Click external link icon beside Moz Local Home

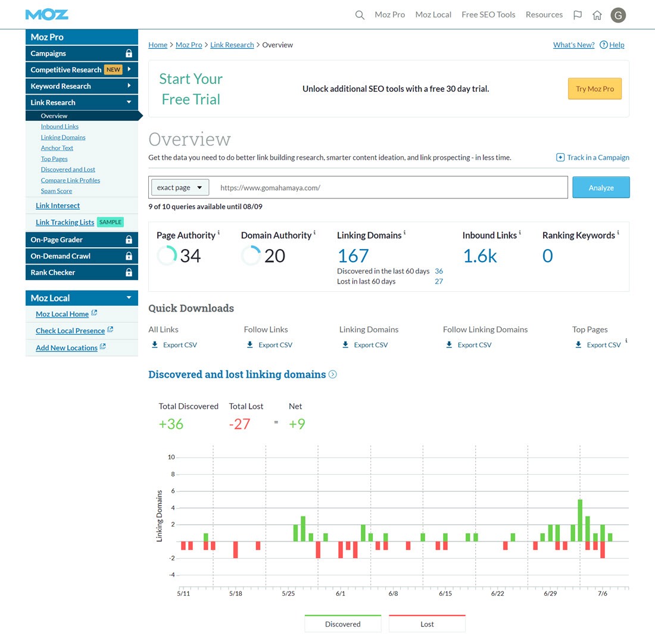[x=94, y=313]
